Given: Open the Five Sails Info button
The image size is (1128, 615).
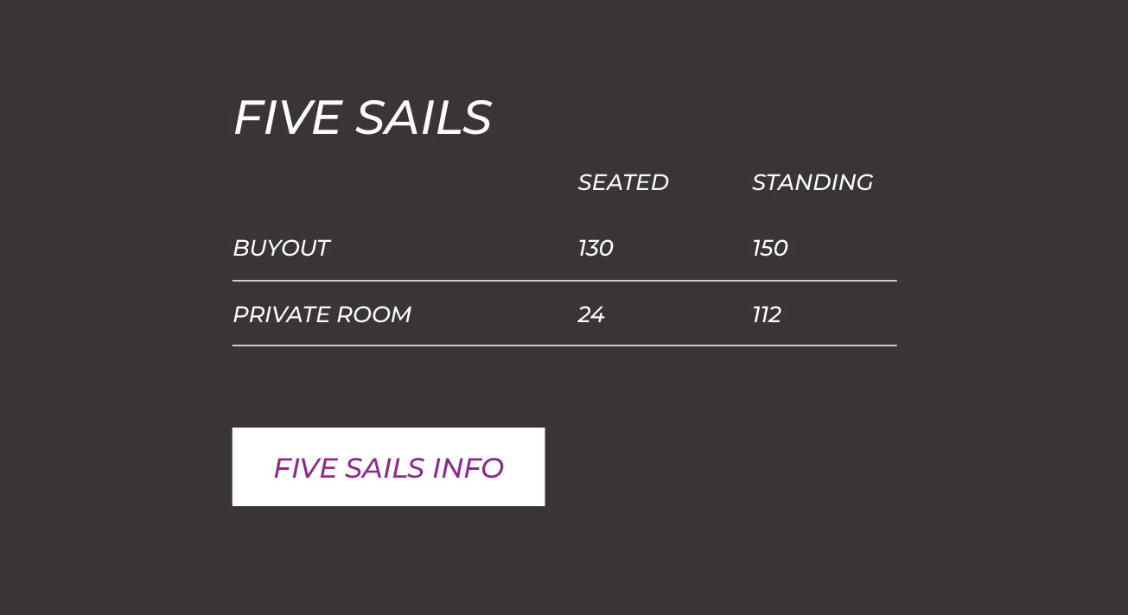Looking at the screenshot, I should click(388, 467).
